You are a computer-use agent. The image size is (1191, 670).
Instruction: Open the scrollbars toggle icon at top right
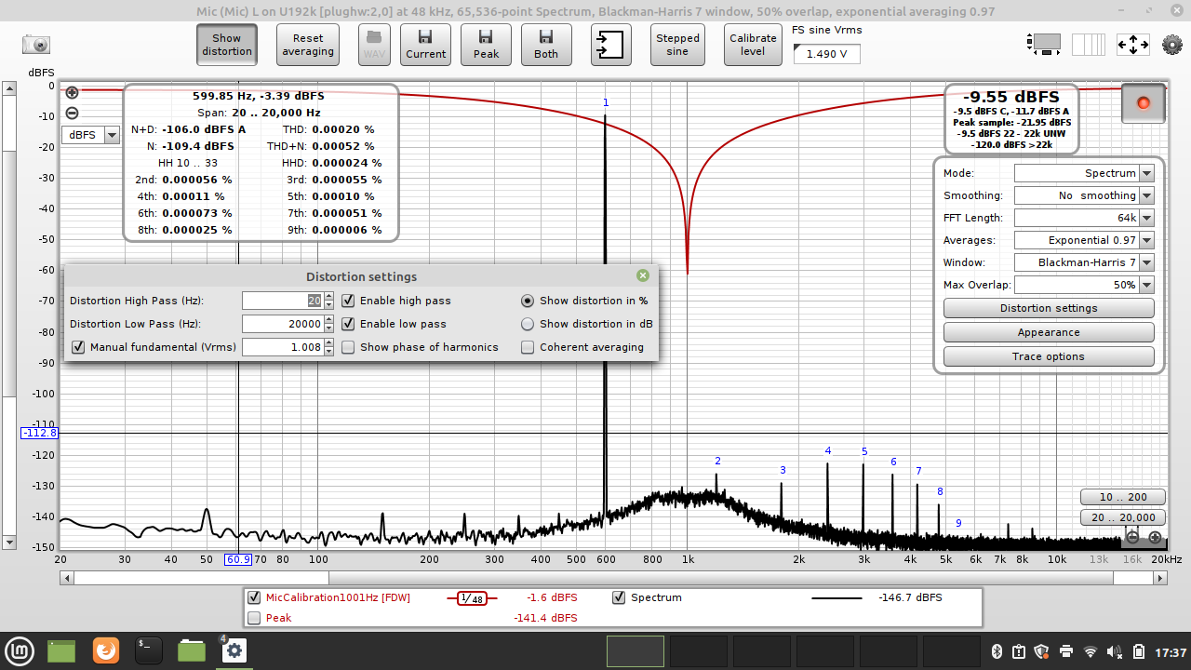[x=1046, y=44]
